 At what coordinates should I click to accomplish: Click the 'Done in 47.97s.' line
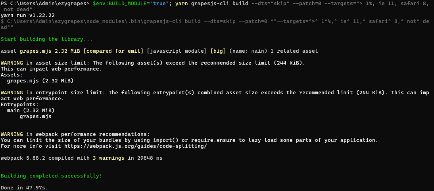pos(24,187)
